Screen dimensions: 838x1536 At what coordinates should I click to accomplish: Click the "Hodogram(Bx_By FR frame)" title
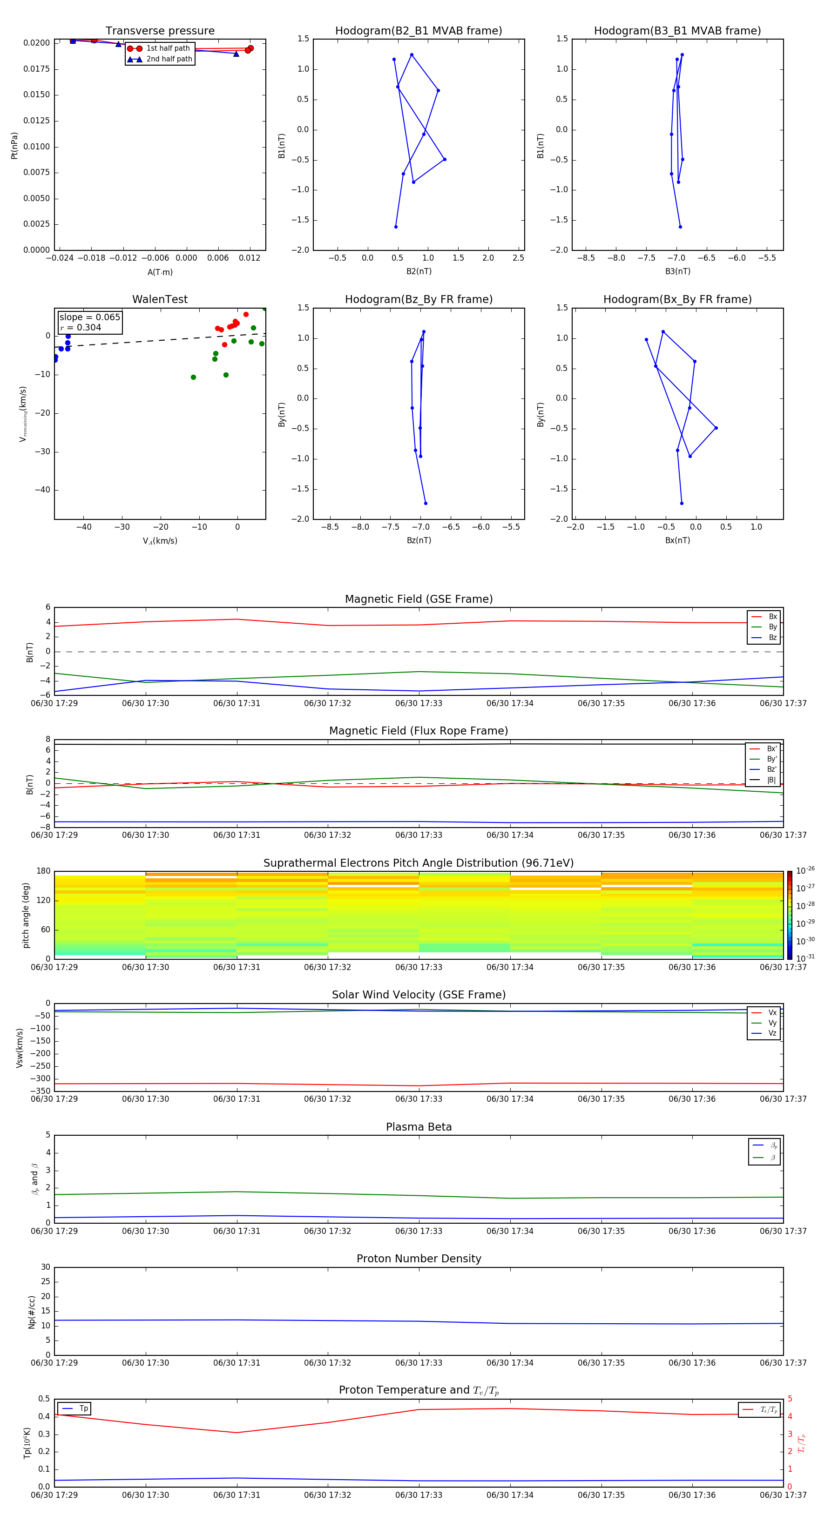(677, 299)
